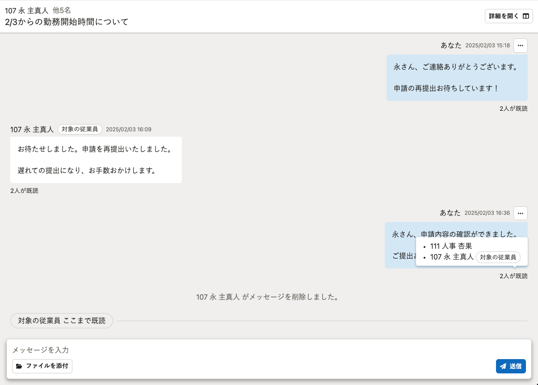Click the sender name on the 16:09 message
Image resolution: width=538 pixels, height=385 pixels.
pyautogui.click(x=32, y=130)
